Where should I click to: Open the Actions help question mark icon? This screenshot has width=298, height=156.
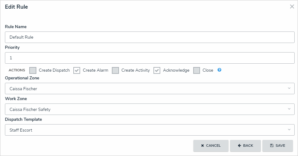pyautogui.click(x=219, y=70)
